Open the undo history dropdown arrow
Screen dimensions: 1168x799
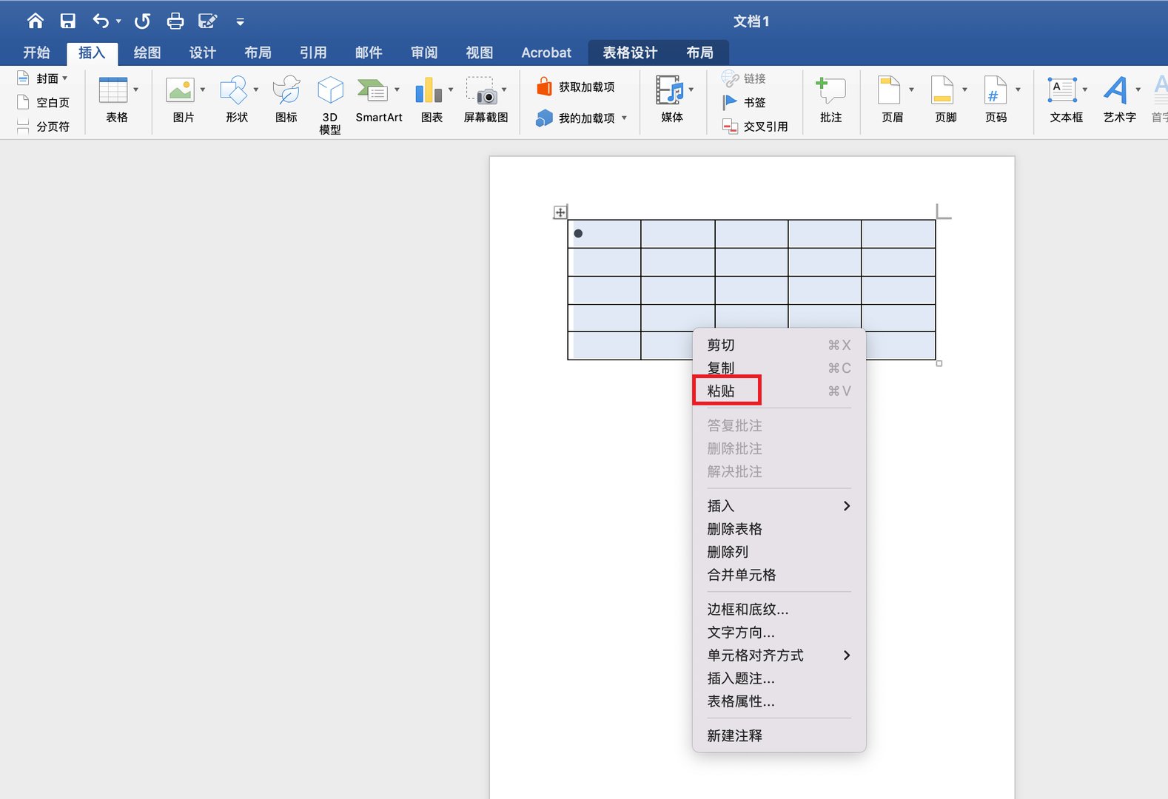pyautogui.click(x=118, y=21)
